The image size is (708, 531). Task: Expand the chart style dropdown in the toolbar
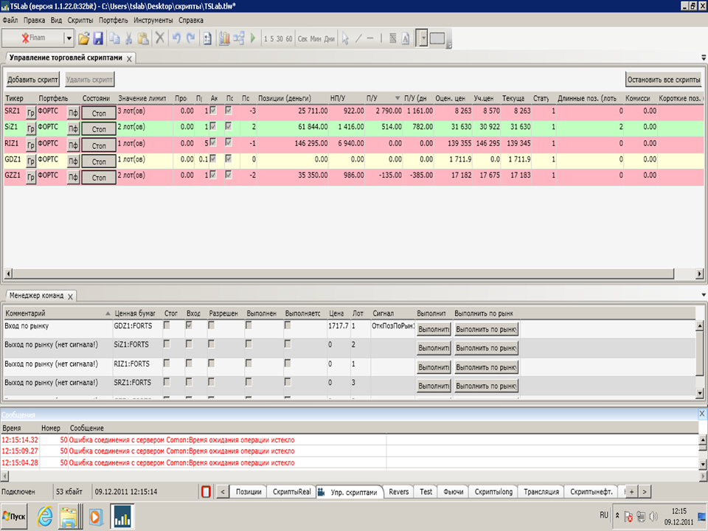[x=423, y=38]
